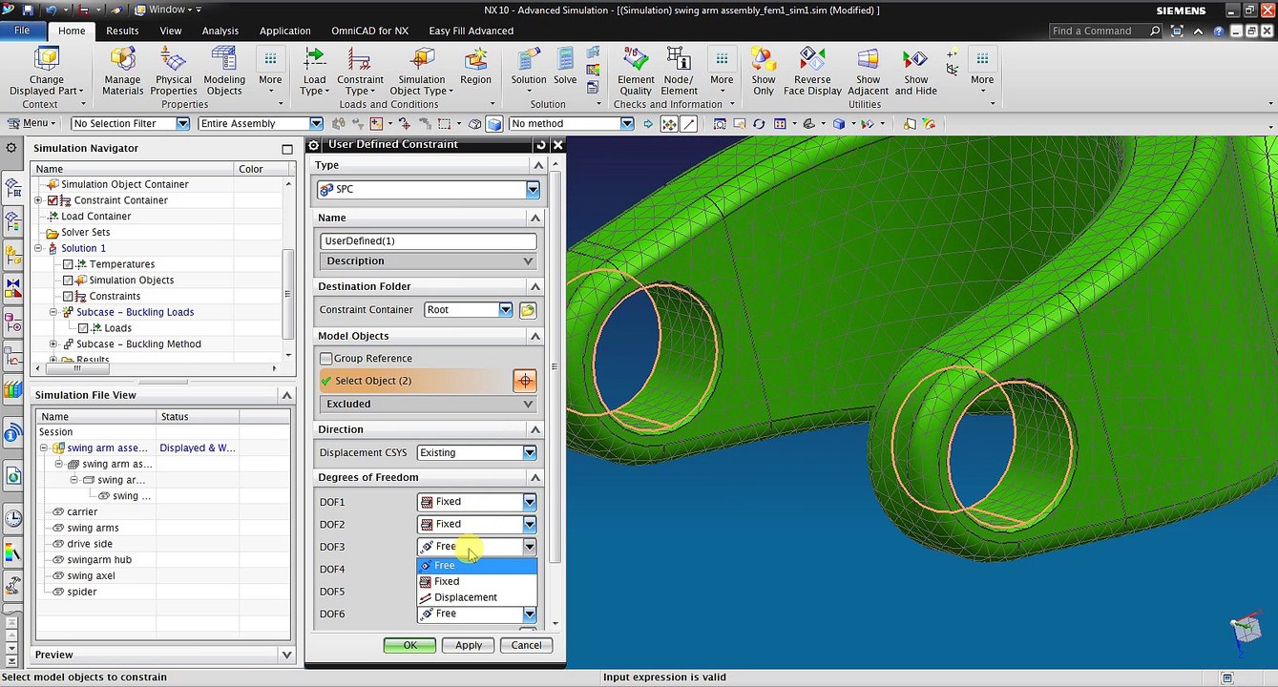Viewport: 1278px width, 687px height.
Task: Open OmniCAD for NX tab
Action: (x=369, y=31)
